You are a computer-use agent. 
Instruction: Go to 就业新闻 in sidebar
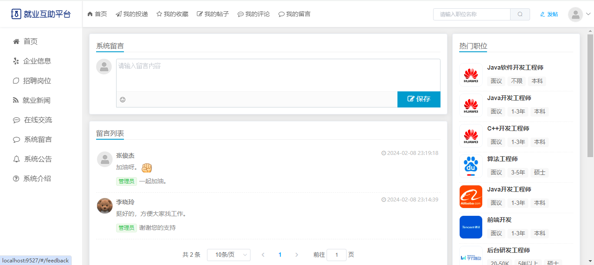coord(37,100)
